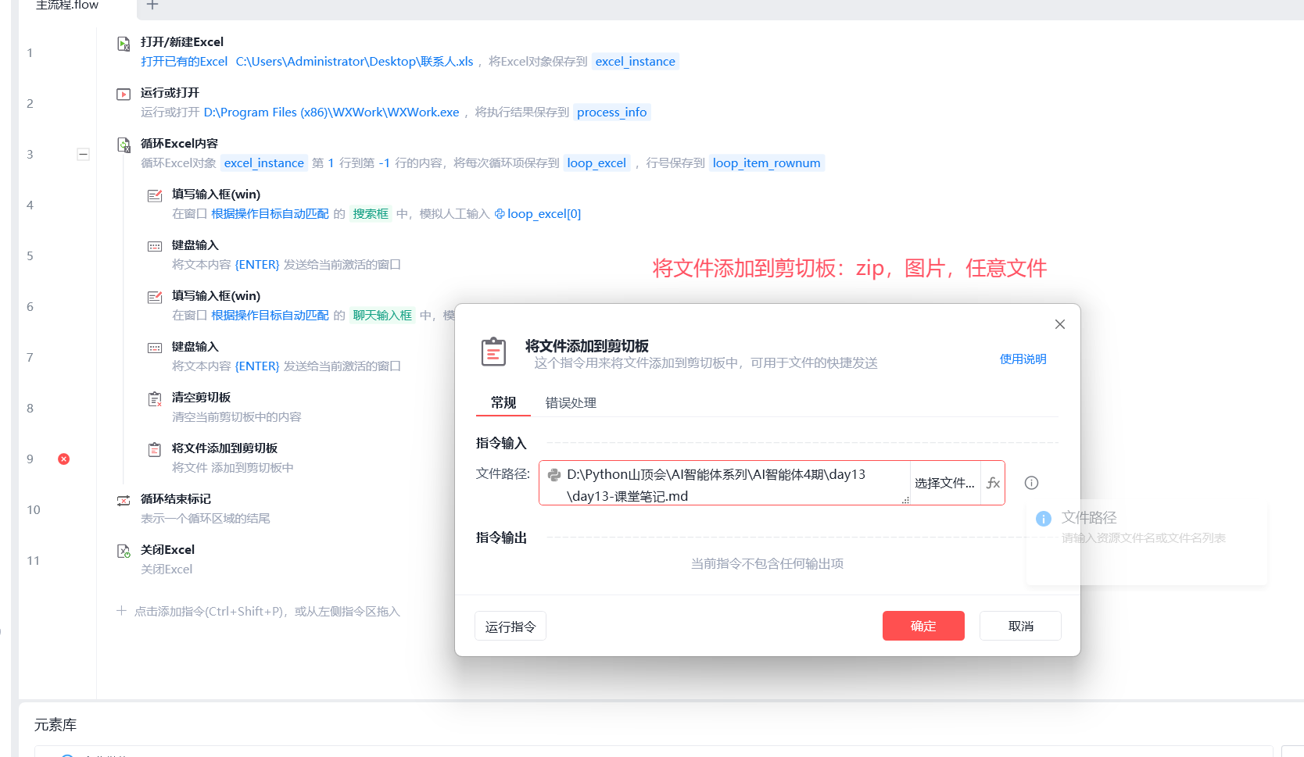Viewport: 1304px width, 757px height.
Task: Select the 循环结束标记 step title
Action: [x=176, y=499]
